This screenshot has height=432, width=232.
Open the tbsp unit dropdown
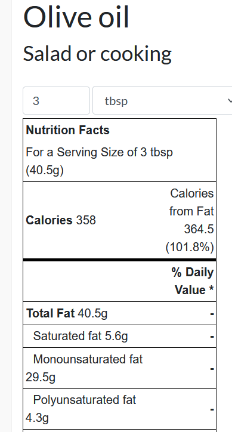[162, 100]
